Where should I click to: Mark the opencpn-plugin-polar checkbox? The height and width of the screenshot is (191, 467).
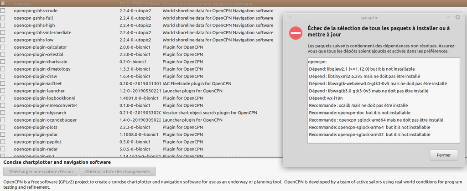click(3, 134)
